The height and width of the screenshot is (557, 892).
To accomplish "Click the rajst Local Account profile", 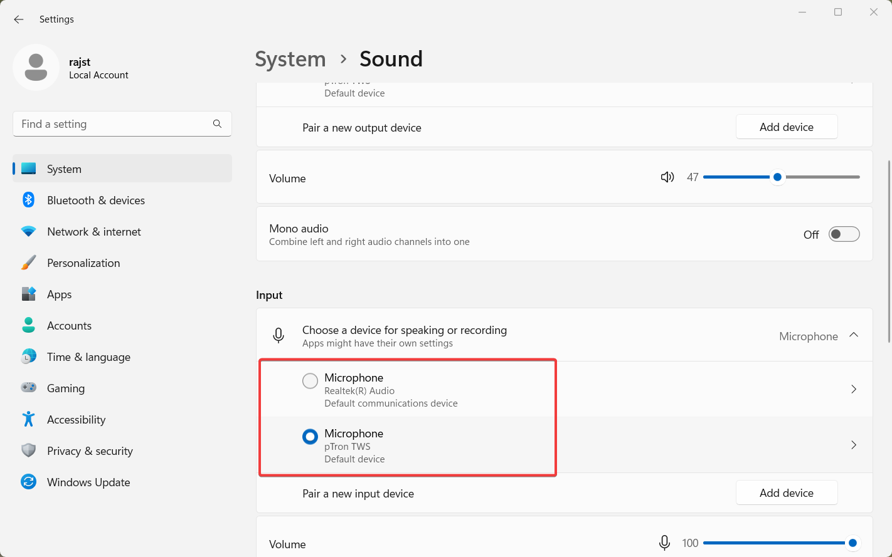I will [71, 68].
